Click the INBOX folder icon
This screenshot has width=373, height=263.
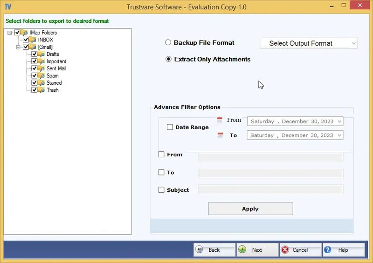33,40
